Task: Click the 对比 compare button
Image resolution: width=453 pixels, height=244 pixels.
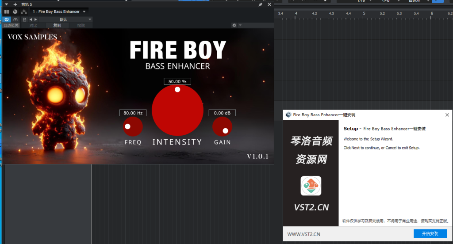Action: pyautogui.click(x=33, y=25)
